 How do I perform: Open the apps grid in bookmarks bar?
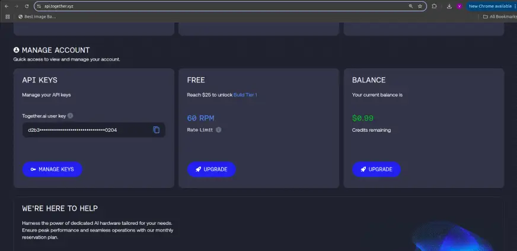[x=8, y=17]
